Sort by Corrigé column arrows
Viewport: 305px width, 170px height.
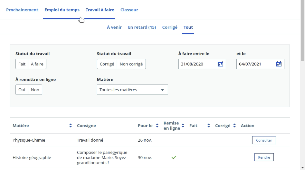[x=234, y=125]
